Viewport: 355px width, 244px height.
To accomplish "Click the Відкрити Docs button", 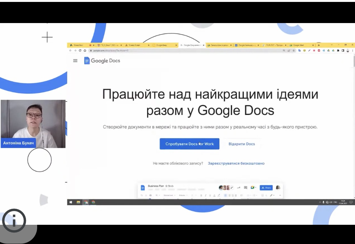I will 242,144.
